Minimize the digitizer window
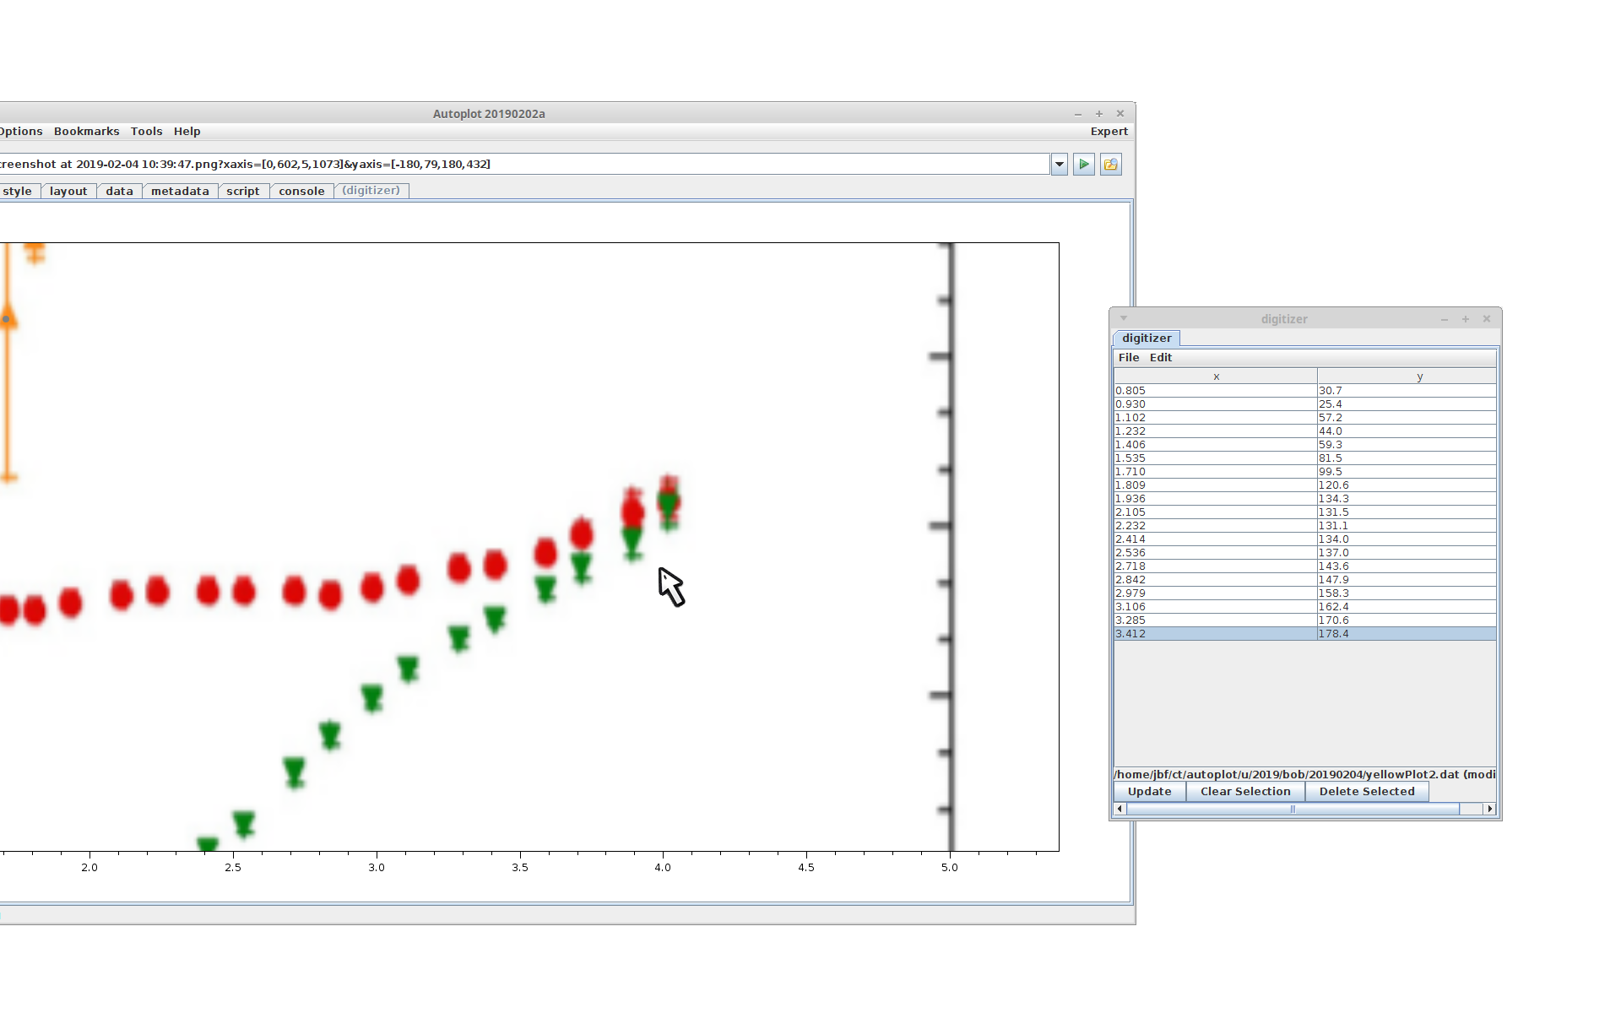 coord(1445,319)
